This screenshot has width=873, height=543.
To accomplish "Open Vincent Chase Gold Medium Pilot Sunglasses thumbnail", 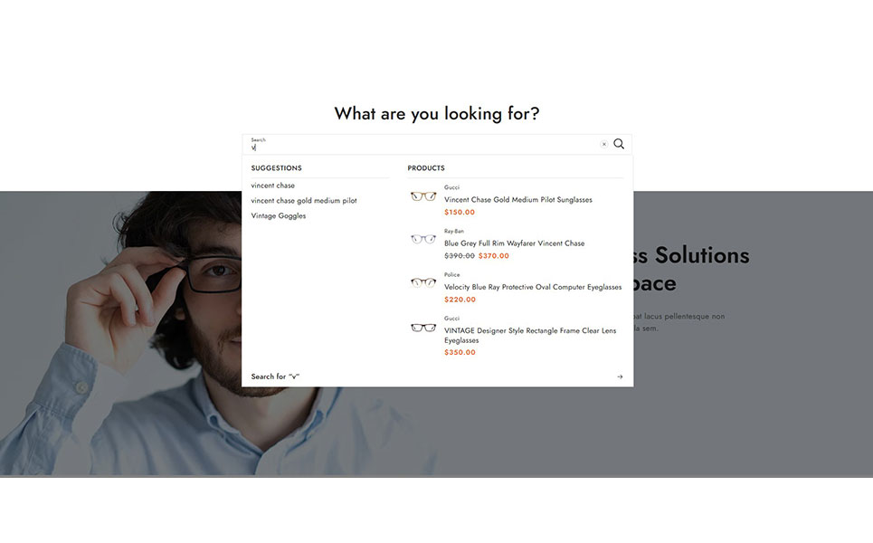I will [423, 196].
